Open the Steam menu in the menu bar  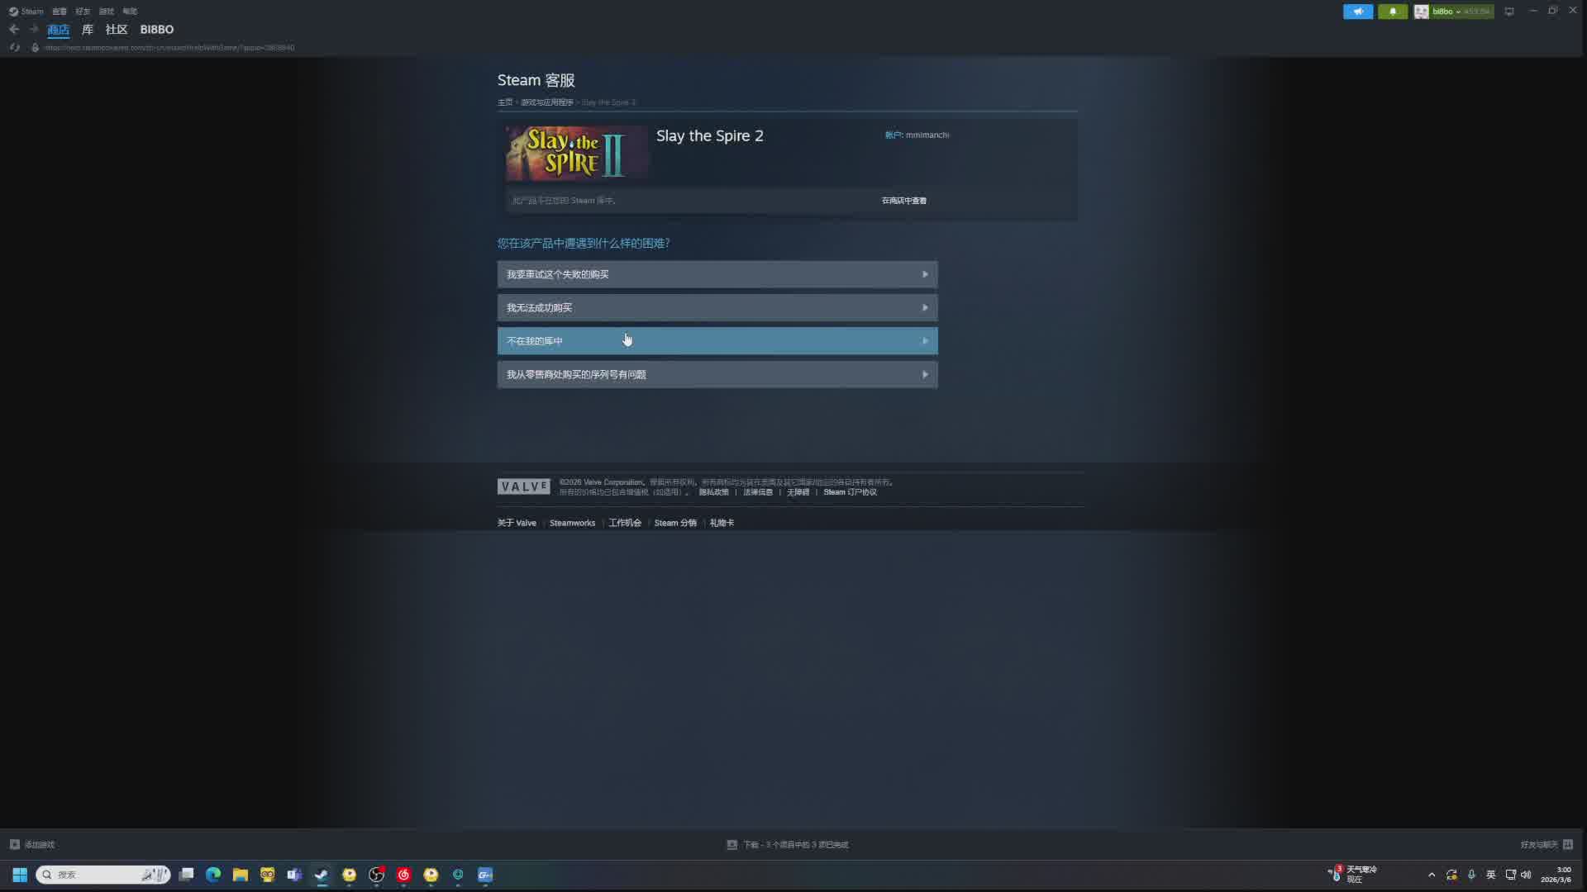coord(31,12)
